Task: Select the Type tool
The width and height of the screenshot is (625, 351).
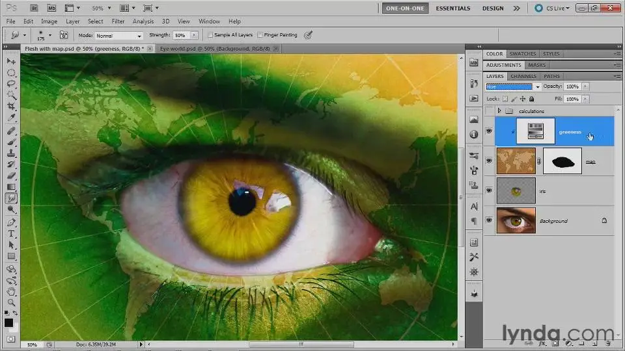Action: tap(11, 233)
